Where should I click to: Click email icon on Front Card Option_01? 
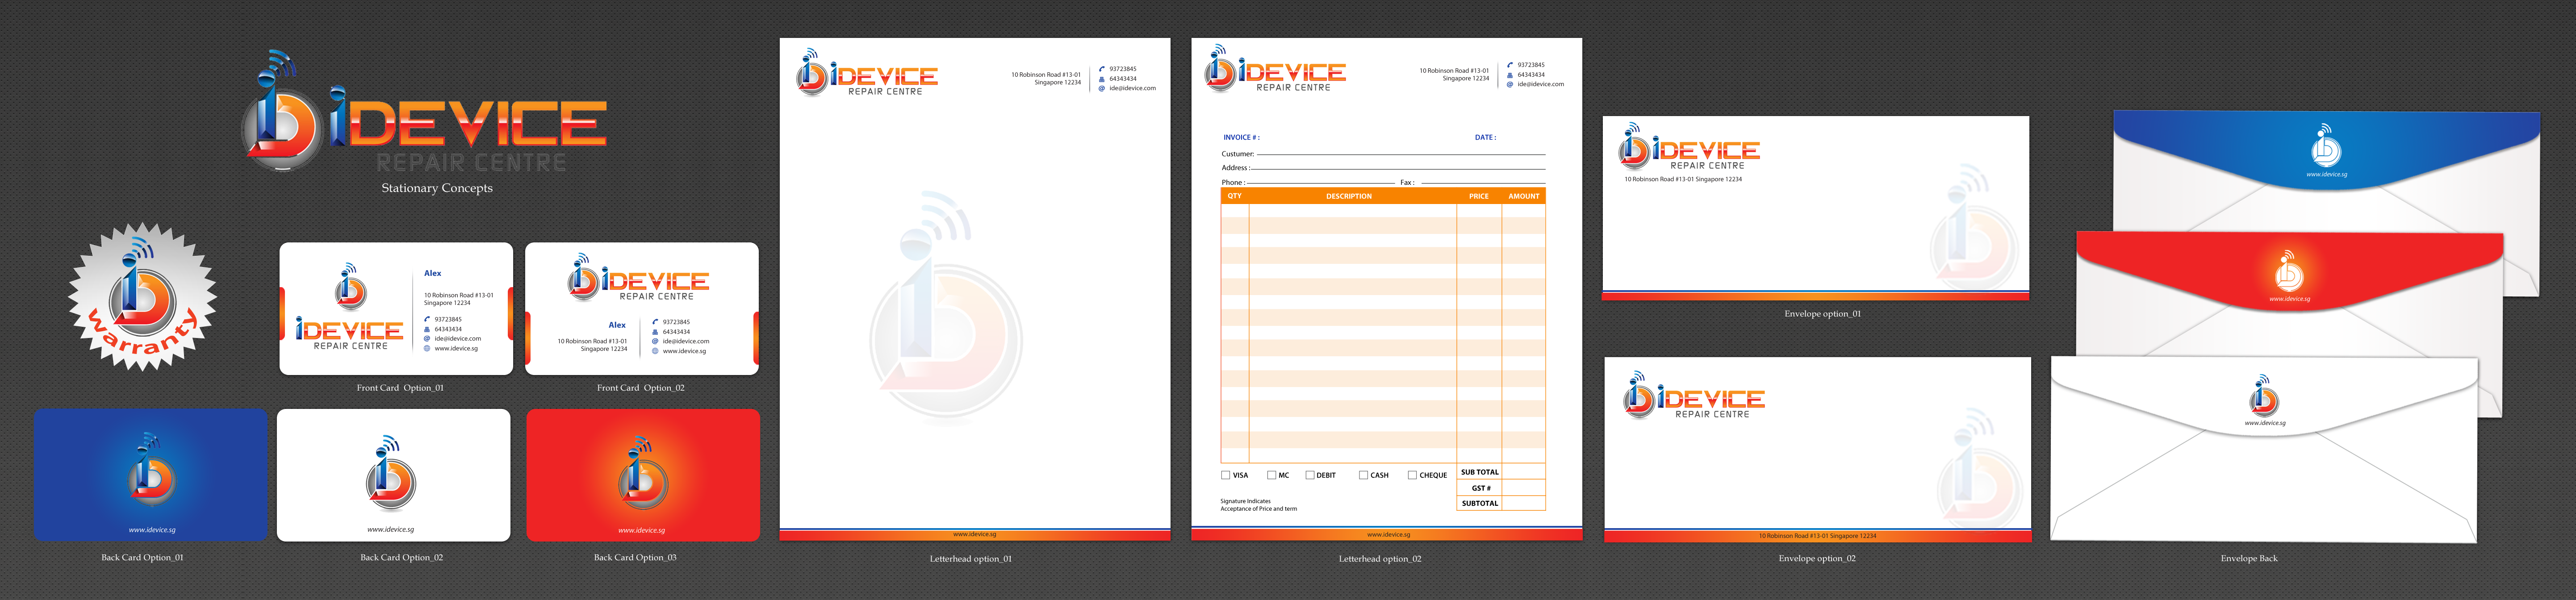[427, 339]
